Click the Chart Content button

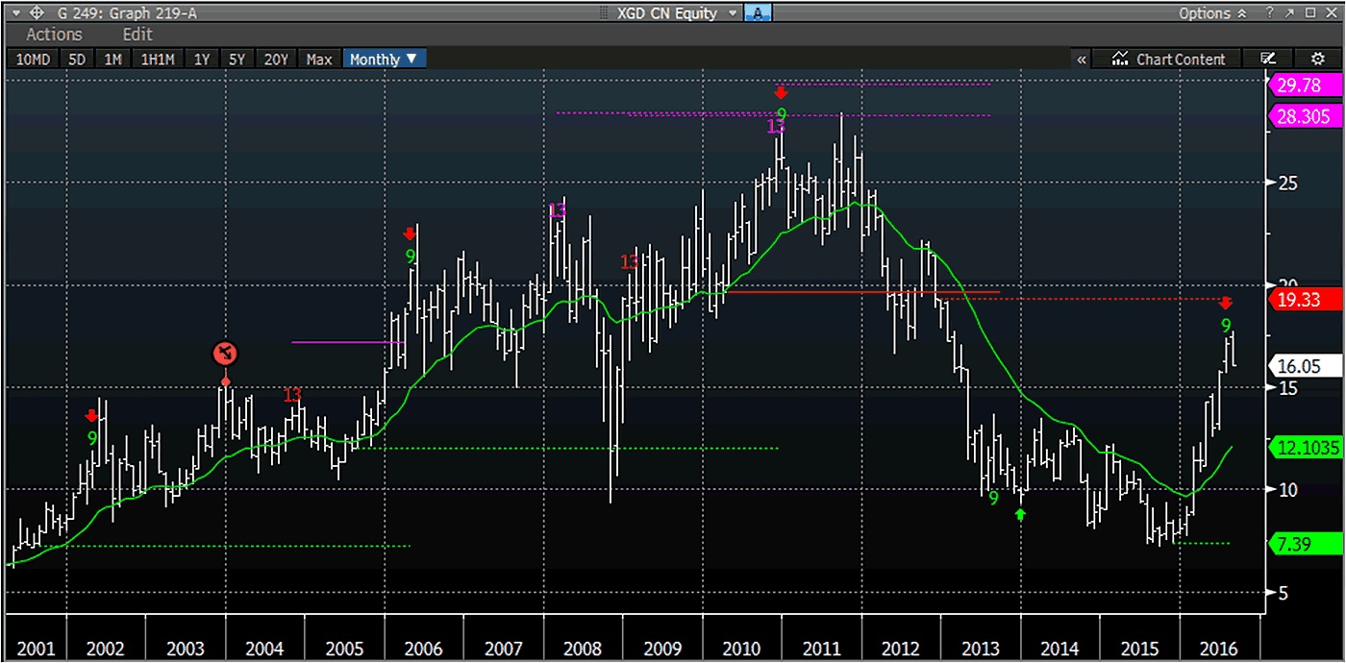tap(1169, 59)
